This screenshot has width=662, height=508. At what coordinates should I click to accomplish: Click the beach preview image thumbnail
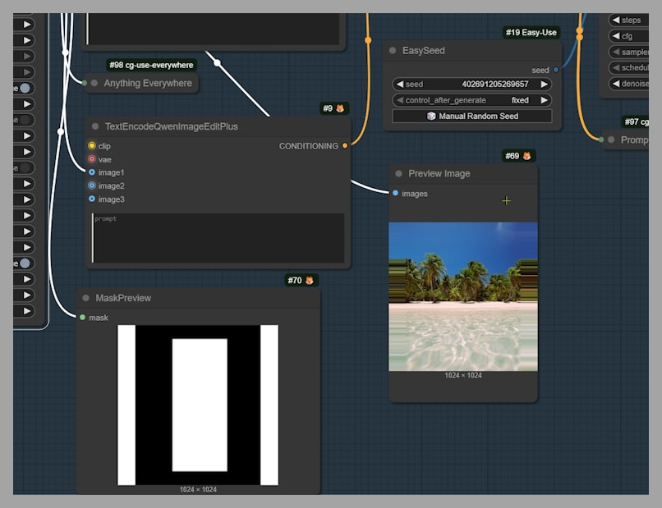tap(463, 296)
